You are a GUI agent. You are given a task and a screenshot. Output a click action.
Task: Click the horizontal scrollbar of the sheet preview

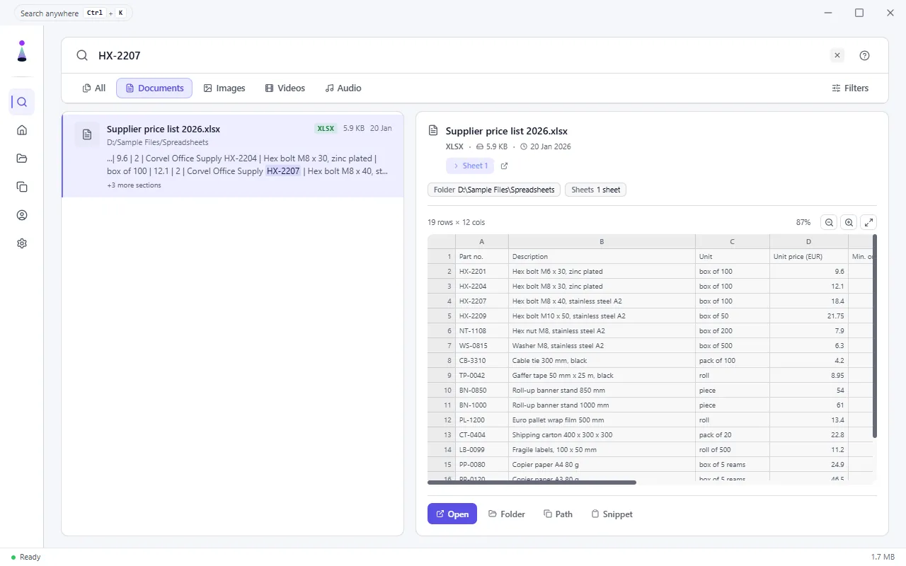click(x=532, y=483)
